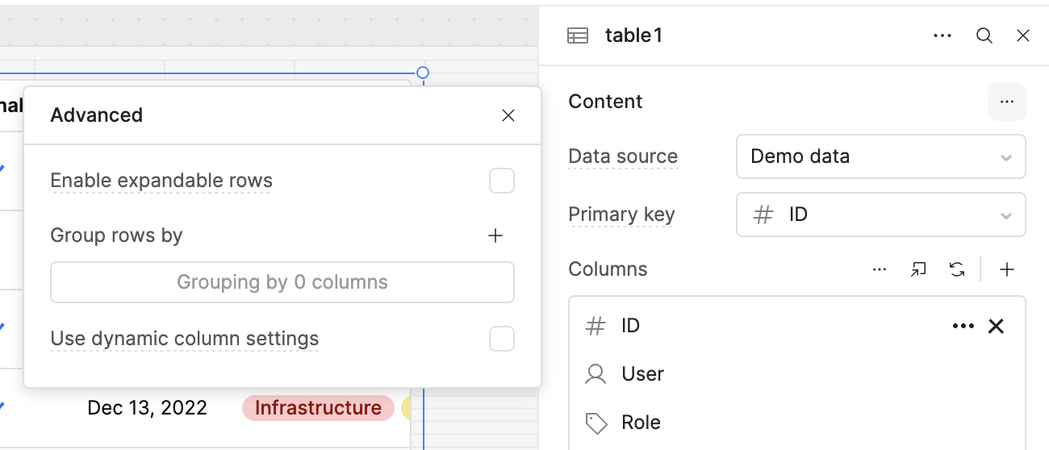Screen dimensions: 1049x450
Task: Click the Dec 13, 2022 date cell
Action: (148, 408)
